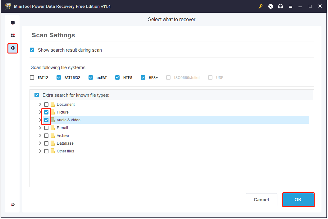
Task: Uncheck the HFS+ checkbox
Action: (x=143, y=77)
